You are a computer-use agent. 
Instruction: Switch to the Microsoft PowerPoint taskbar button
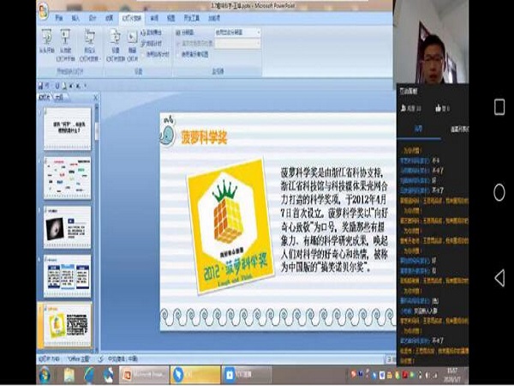[x=144, y=375]
